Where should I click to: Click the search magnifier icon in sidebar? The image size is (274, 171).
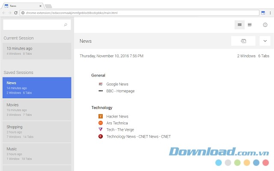[66, 25]
